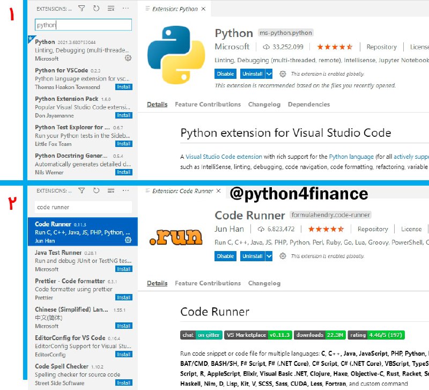The height and width of the screenshot is (390, 429).
Task: Open the Python extension's Details tab
Action: (x=157, y=104)
